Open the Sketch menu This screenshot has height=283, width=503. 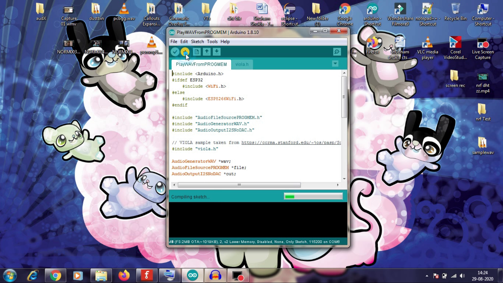[197, 41]
